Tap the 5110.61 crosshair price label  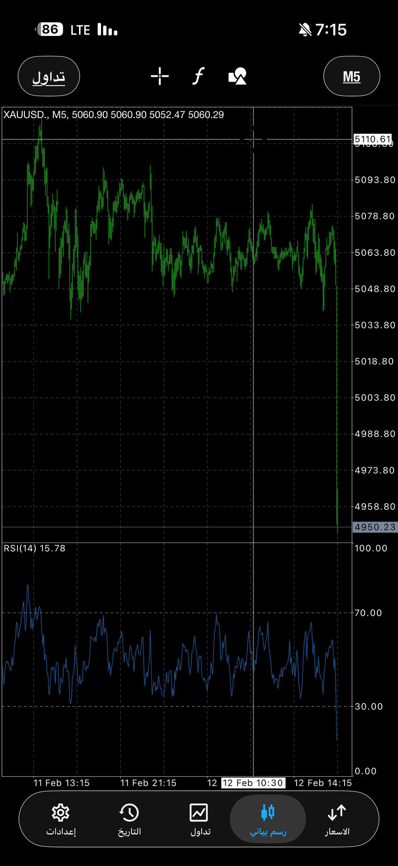pyautogui.click(x=373, y=139)
